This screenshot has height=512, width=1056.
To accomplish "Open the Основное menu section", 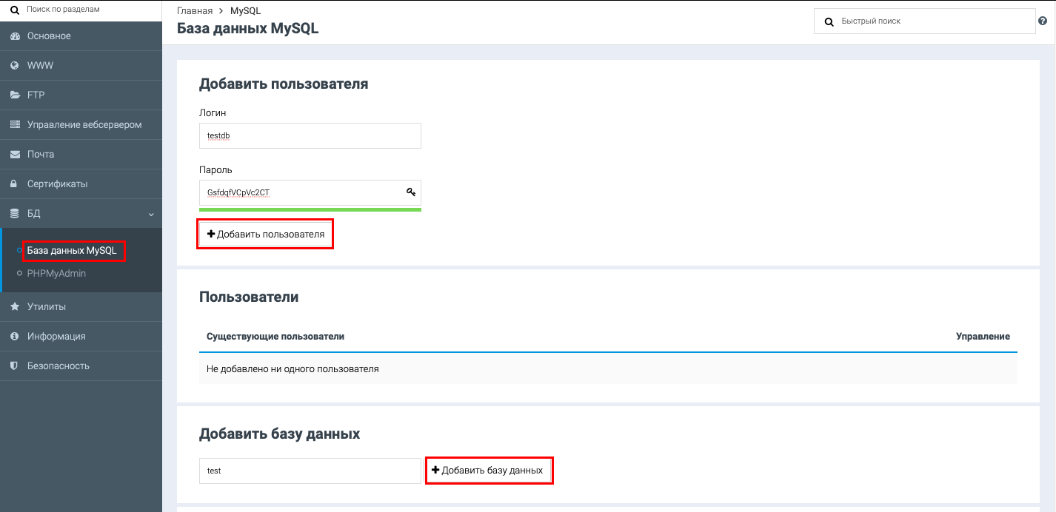I will click(81, 36).
